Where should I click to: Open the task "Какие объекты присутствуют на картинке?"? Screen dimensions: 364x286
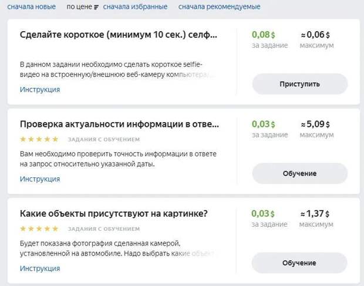[114, 213]
